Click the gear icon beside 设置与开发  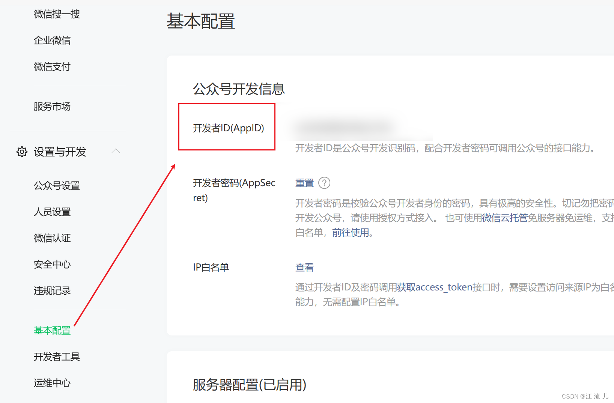coord(22,152)
